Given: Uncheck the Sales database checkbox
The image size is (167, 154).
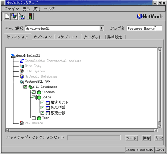Looking at the screenshot, I should pos(34,97).
